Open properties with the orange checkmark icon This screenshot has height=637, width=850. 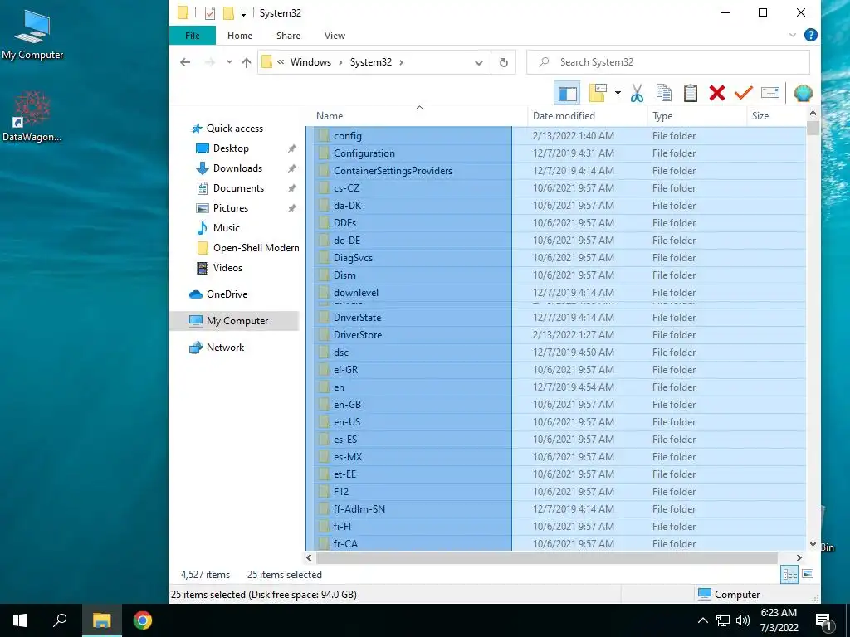point(743,93)
